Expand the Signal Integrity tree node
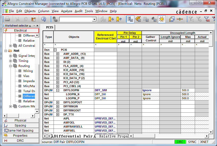The width and height of the screenshot is (217, 146). pyautogui.click(x=11, y=56)
